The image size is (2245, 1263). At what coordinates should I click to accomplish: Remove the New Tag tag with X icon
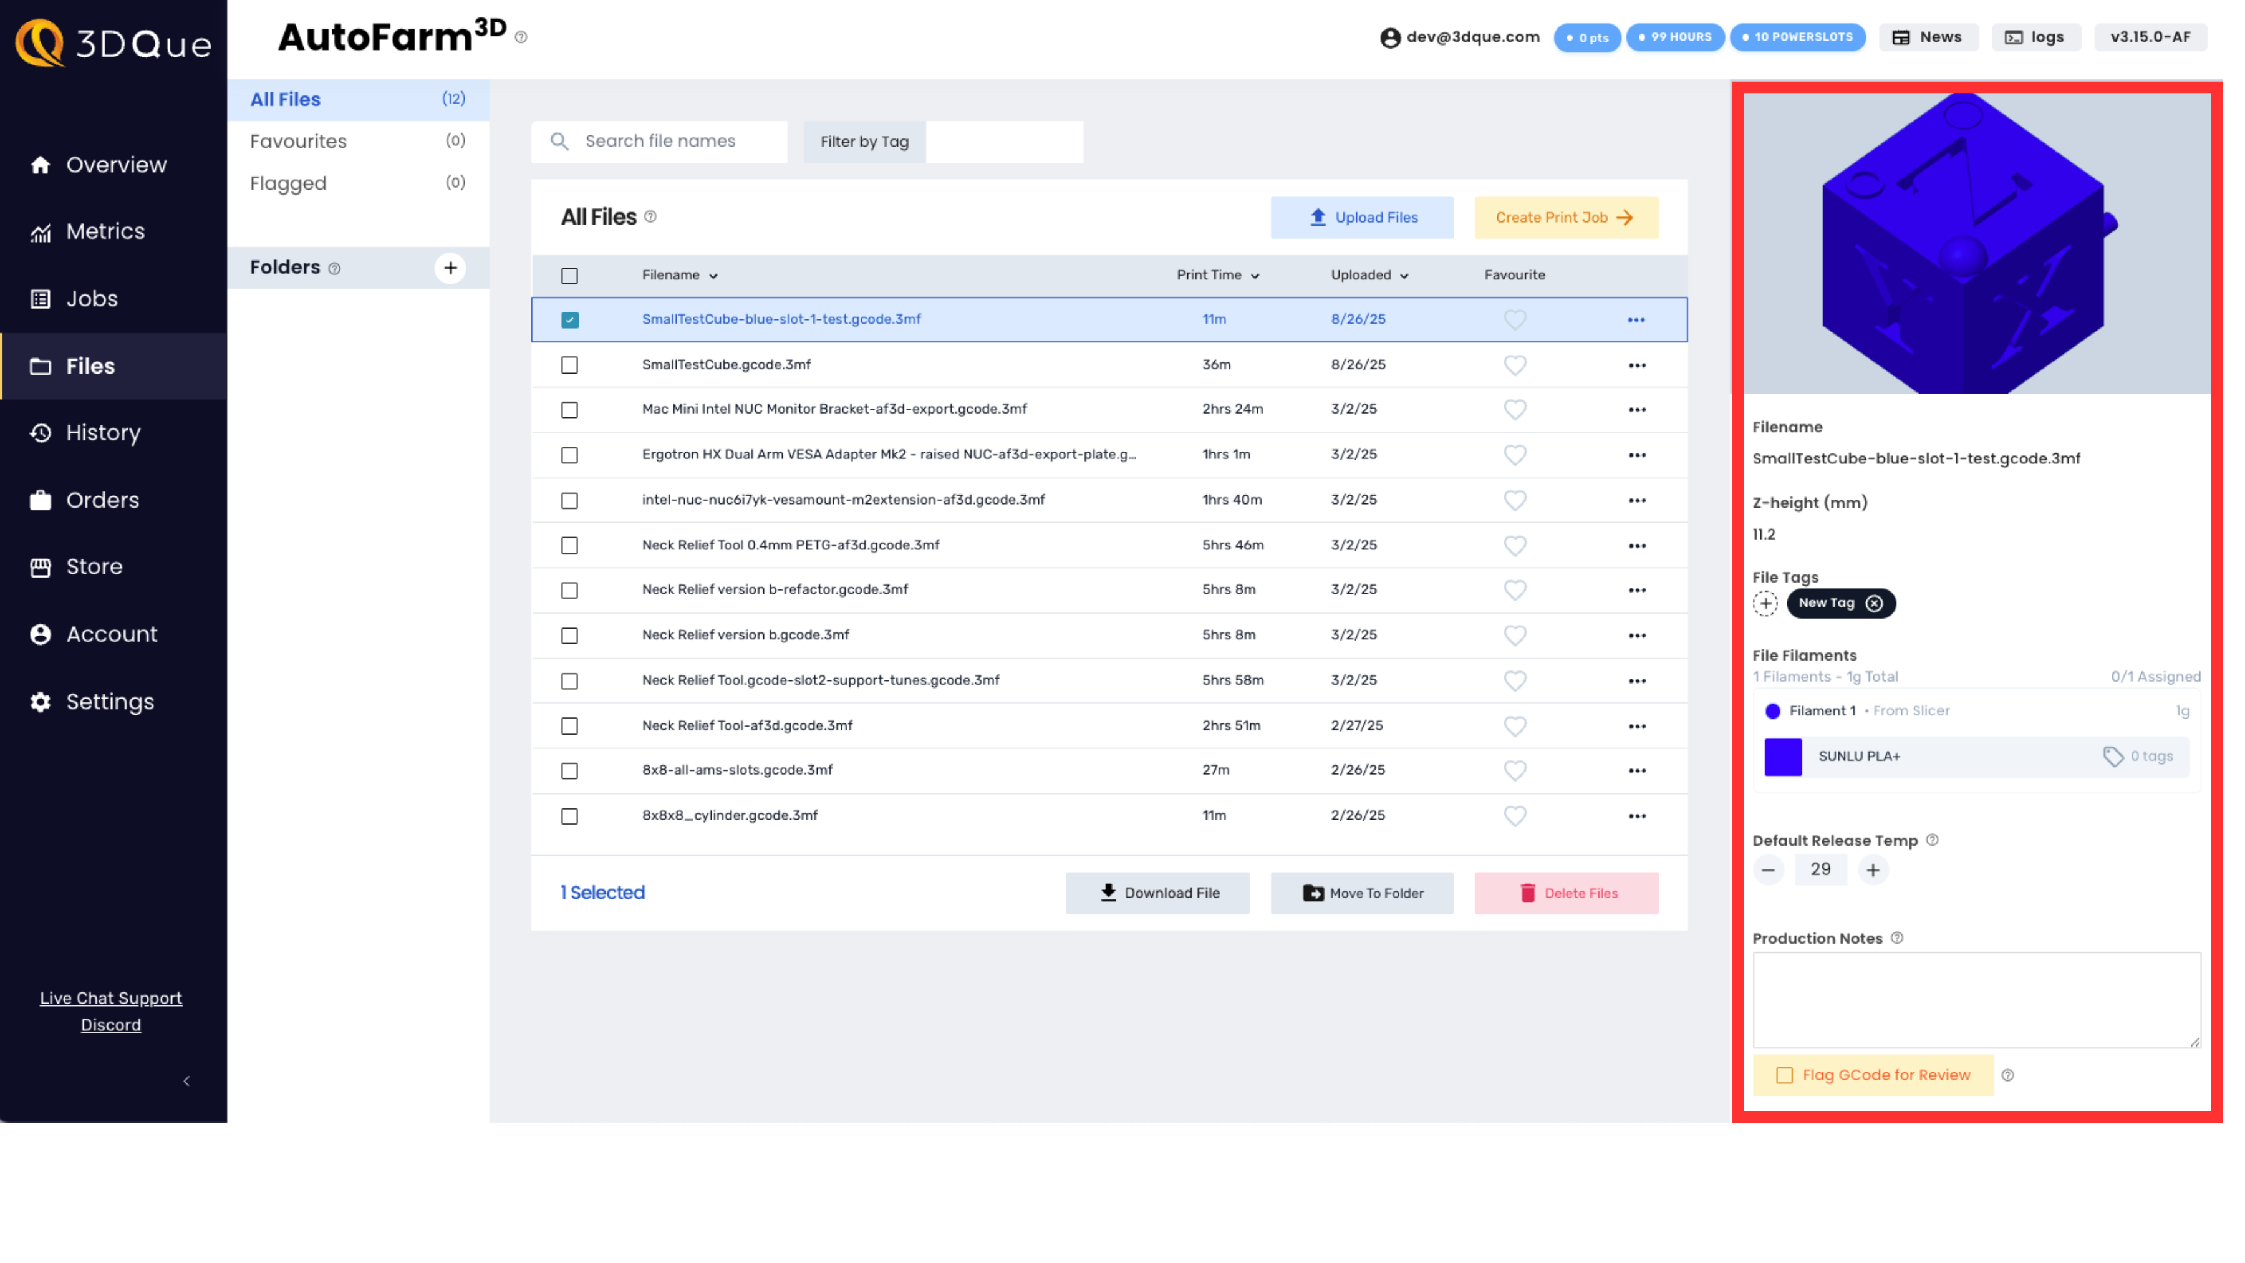pyautogui.click(x=1874, y=602)
